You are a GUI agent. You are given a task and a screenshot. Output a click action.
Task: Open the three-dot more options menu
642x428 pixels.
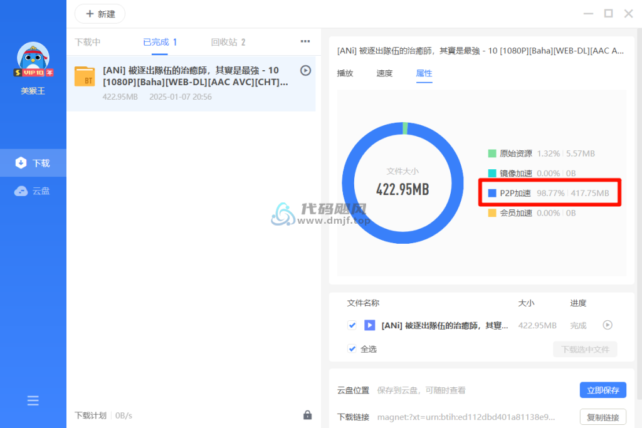(305, 41)
